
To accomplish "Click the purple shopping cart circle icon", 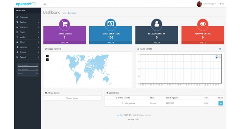I will click(x=64, y=24).
